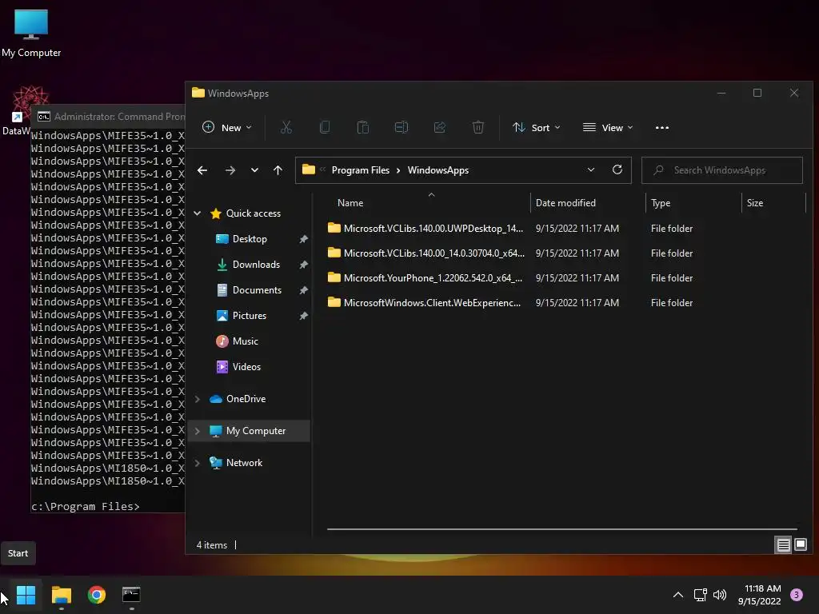Screen dimensions: 819x614
Task: Open the View dropdown menu
Action: click(608, 127)
